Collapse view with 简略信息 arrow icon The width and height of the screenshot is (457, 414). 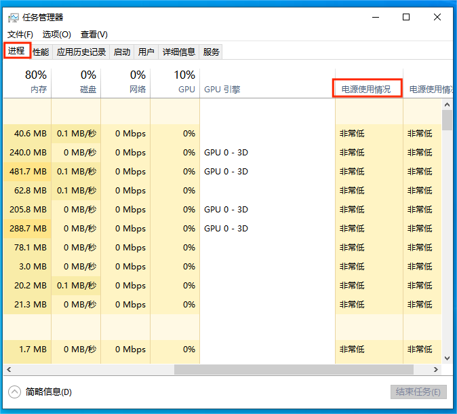14,392
